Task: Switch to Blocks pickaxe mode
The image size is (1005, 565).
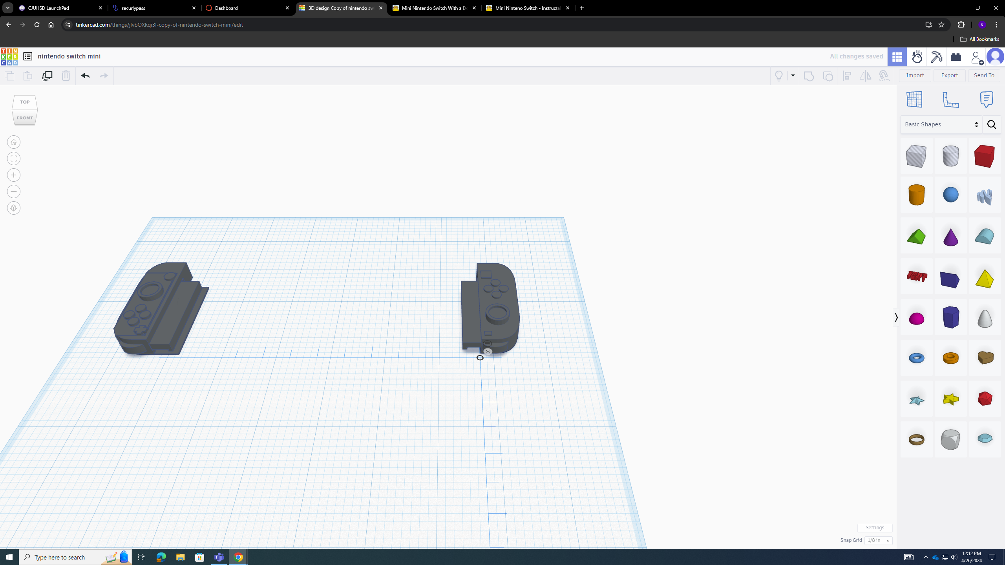Action: (936, 57)
